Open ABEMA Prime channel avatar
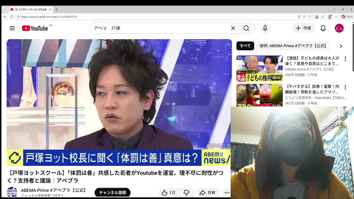Viewport: 354px width, 199px height. 12,192
